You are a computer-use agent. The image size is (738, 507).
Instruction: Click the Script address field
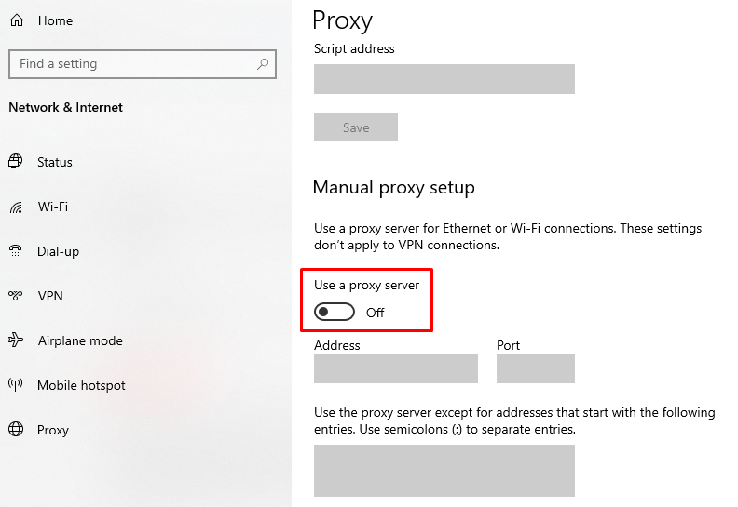(x=444, y=79)
